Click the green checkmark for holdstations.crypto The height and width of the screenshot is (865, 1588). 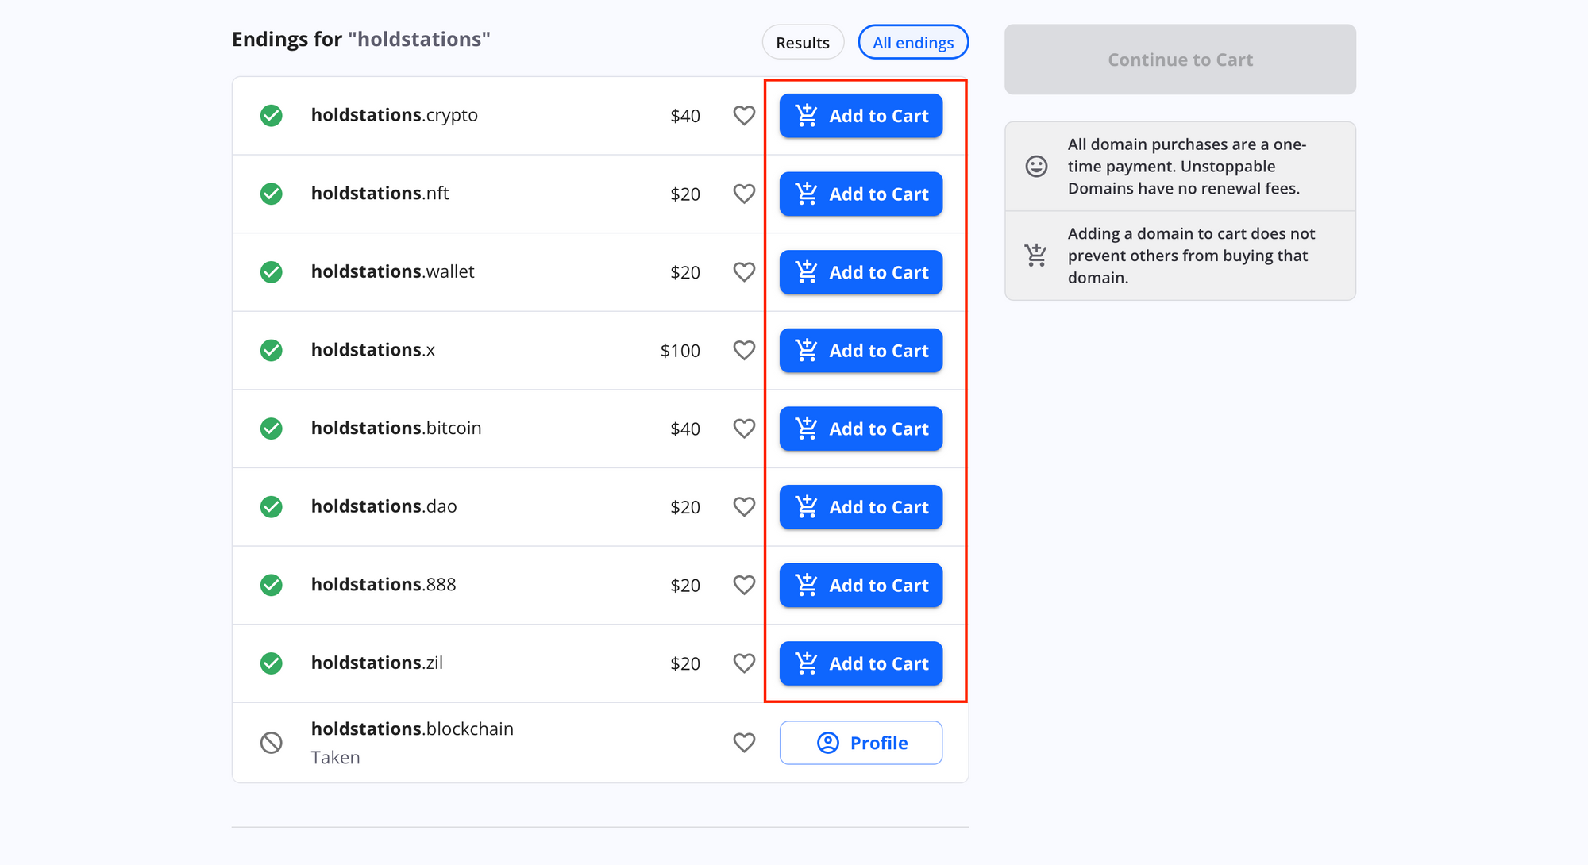click(x=272, y=116)
